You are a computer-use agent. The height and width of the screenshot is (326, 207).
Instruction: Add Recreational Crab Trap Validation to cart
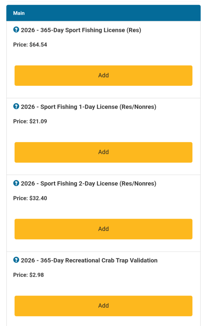(103, 306)
